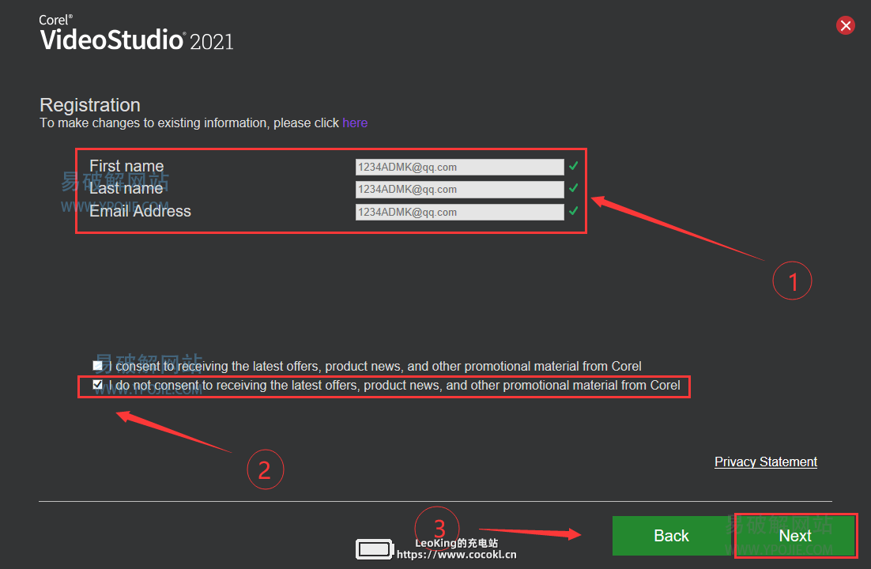This screenshot has width=871, height=569.
Task: Click the Registration heading
Action: point(90,105)
